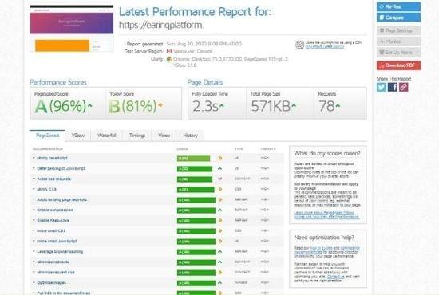
Task: Open the PageSpeed tab
Action: tap(47, 136)
